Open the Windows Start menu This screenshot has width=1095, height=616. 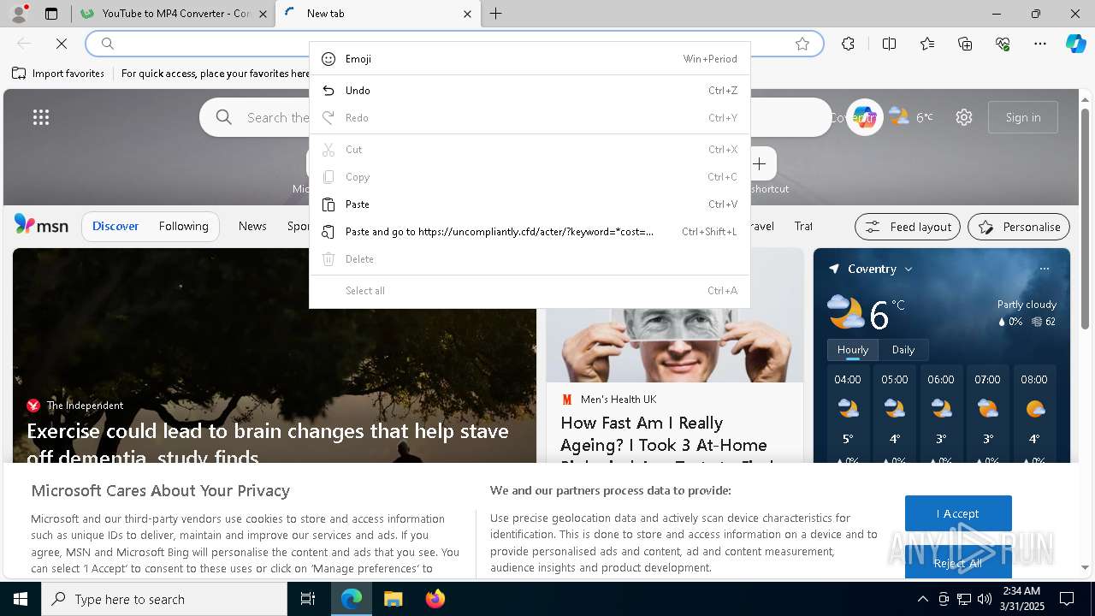[x=21, y=599]
